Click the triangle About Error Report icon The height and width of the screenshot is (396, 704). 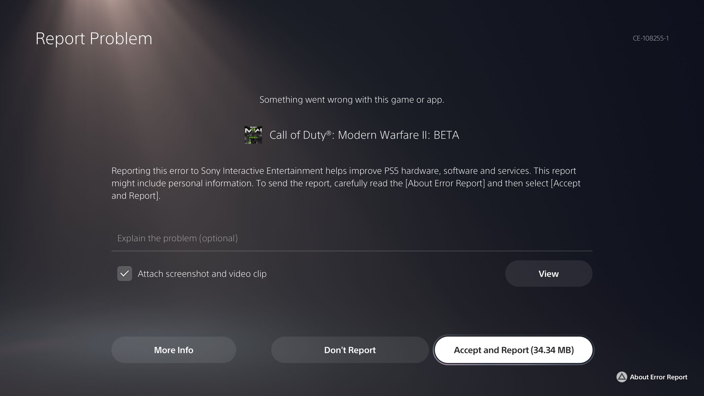click(x=621, y=377)
